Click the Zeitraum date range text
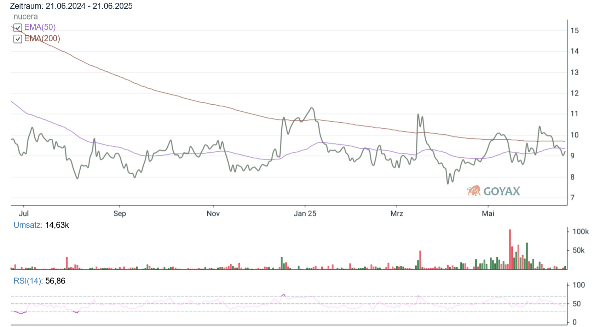Screen dimensions: 605x327 click(71, 6)
